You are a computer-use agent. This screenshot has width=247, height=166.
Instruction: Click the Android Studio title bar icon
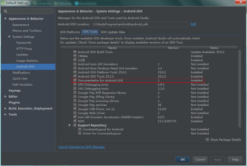(x=3, y=3)
